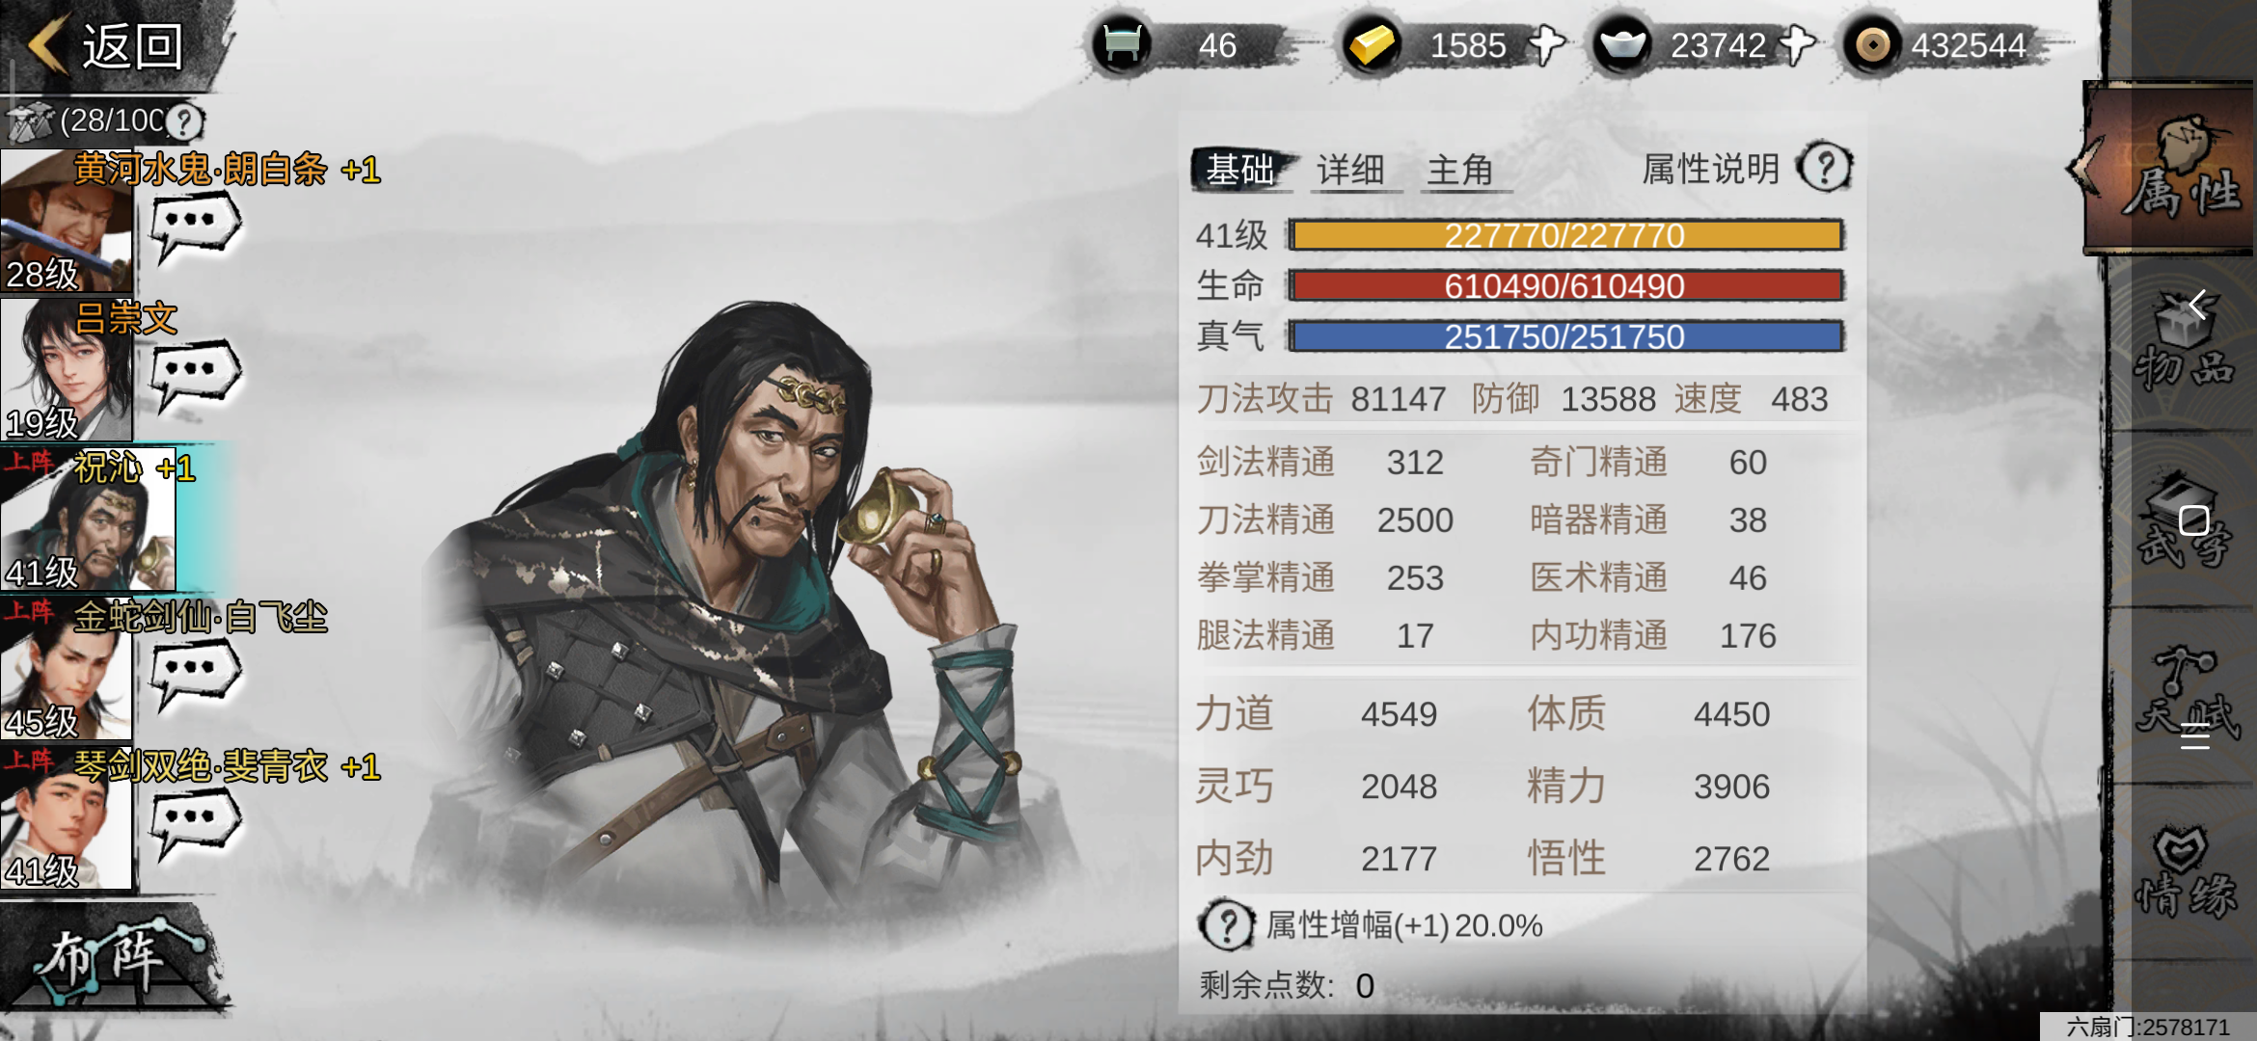Select the 属性 attributes side tab

point(2170,169)
